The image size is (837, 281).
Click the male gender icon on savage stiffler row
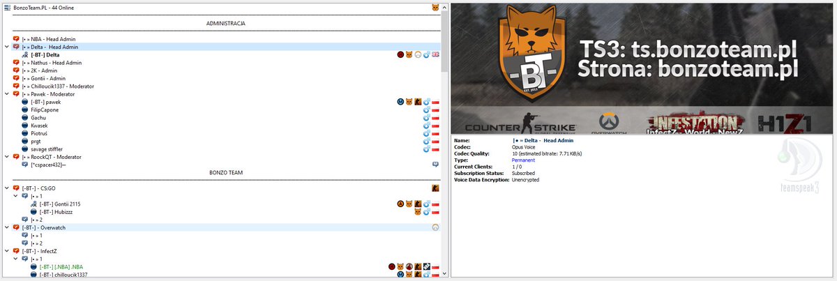426,149
